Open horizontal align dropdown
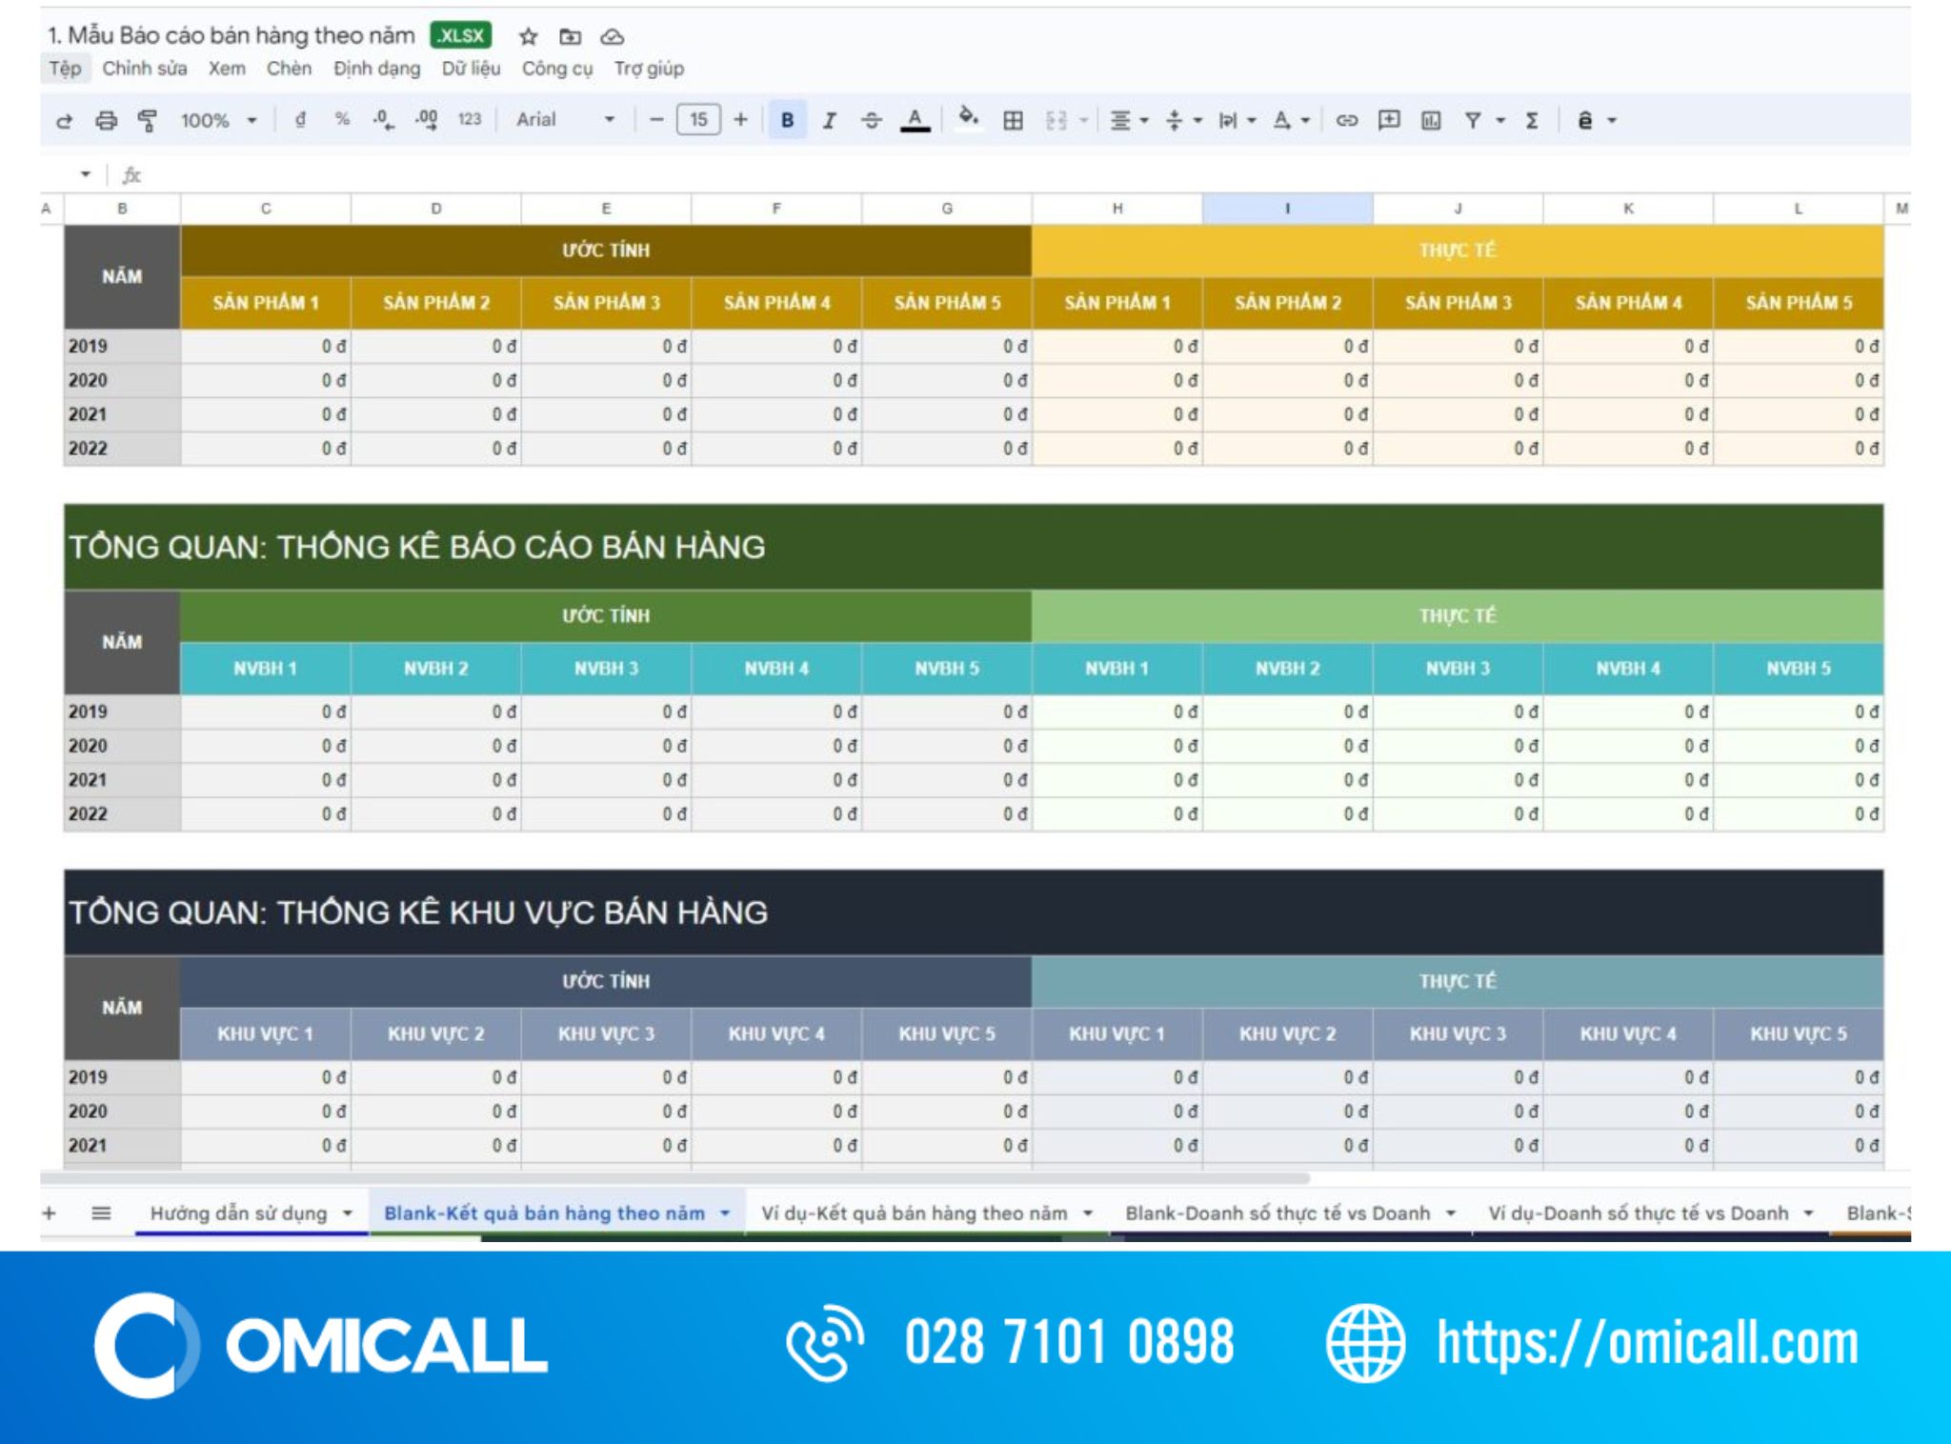This screenshot has height=1444, width=1951. point(1130,120)
